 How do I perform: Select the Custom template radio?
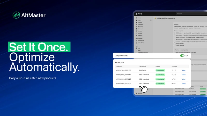pyautogui.click(x=174, y=46)
